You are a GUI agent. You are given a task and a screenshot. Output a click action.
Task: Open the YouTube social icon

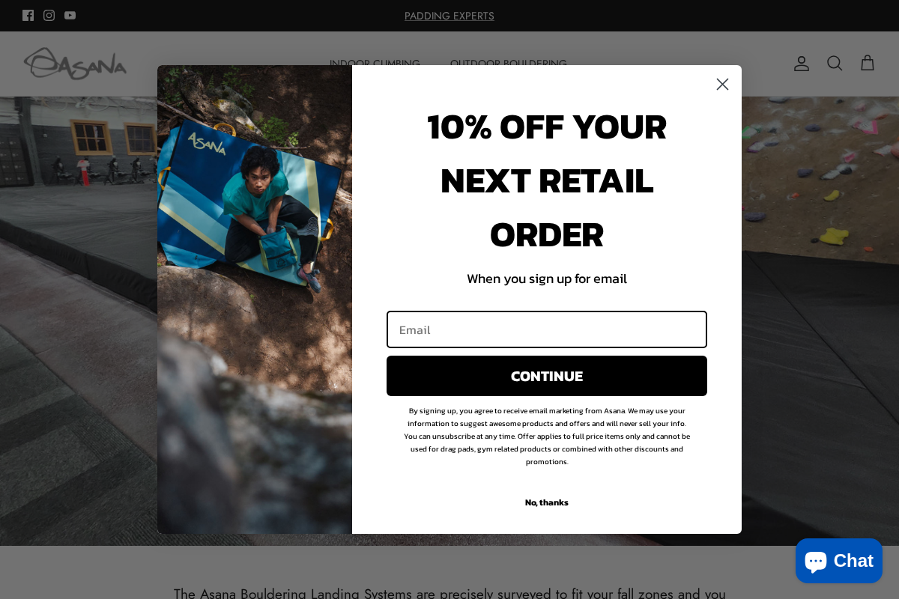pyautogui.click(x=70, y=16)
